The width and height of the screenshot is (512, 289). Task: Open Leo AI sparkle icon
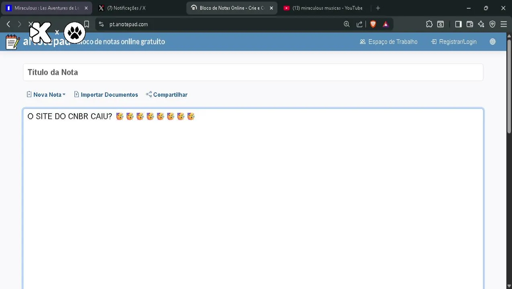[x=481, y=24]
